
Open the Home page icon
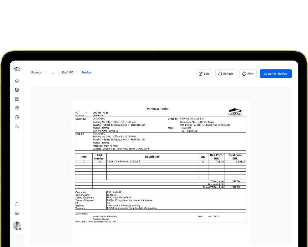click(x=17, y=81)
